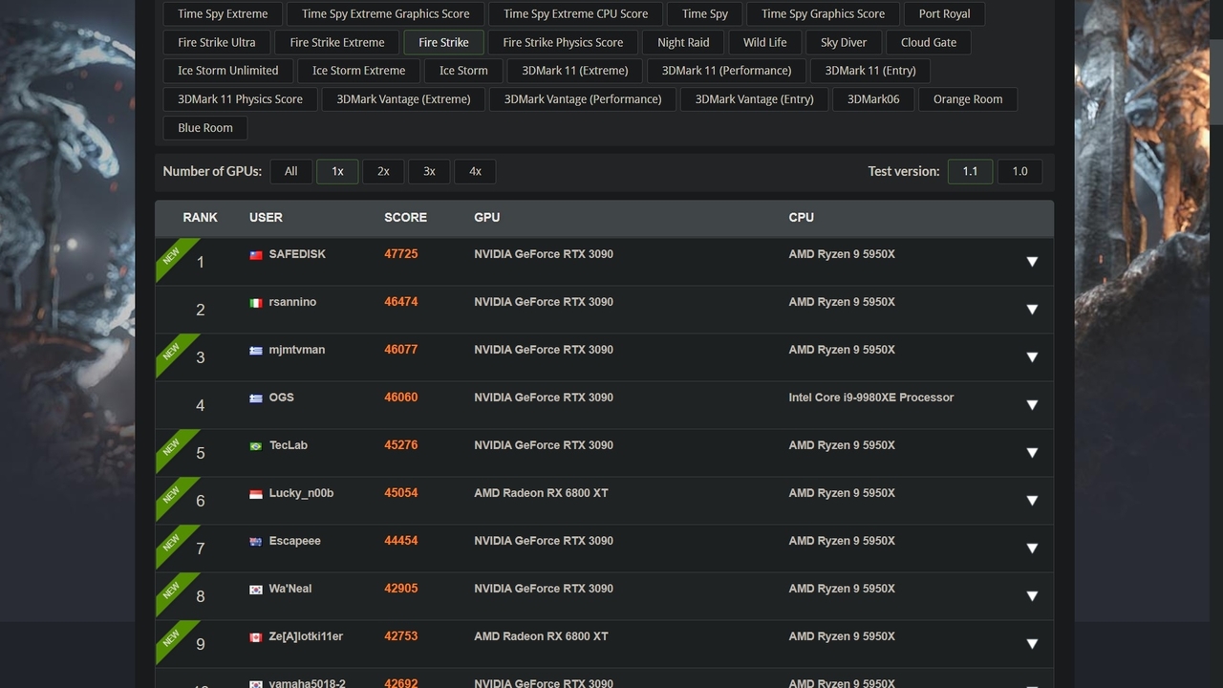Click the Korean flag beside Wa'Neal
Viewport: 1223px width, 688px height.
tap(256, 590)
